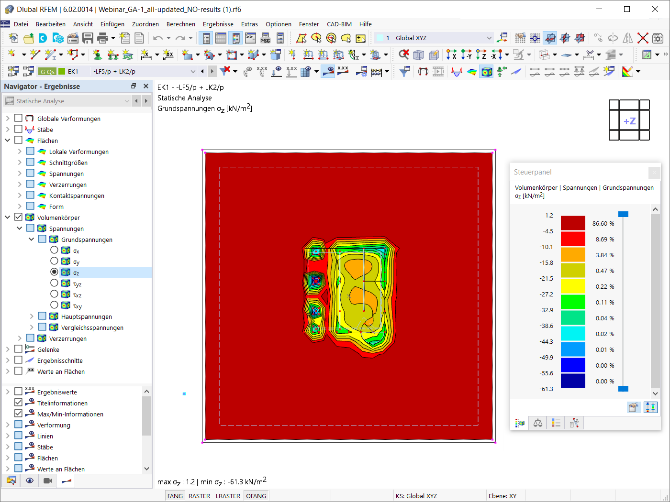Click the new line tool icon
The height and width of the screenshot is (502, 670).
(35, 55)
